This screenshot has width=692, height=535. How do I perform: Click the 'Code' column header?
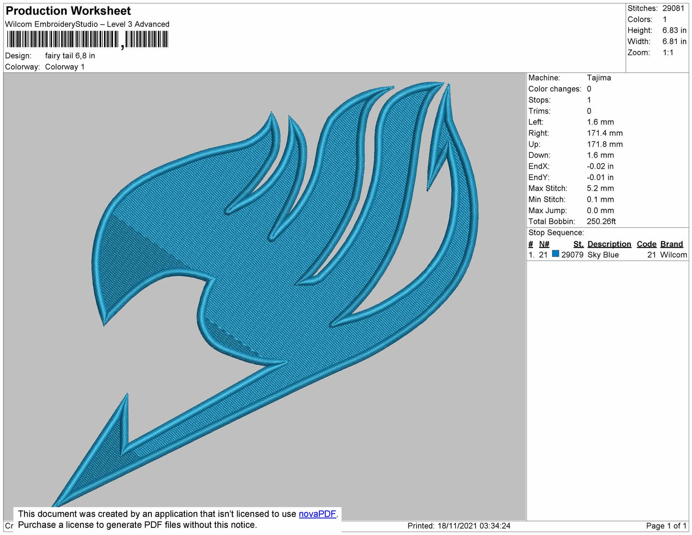click(x=646, y=244)
